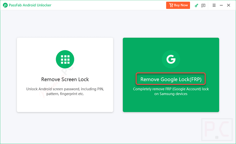Screen dimensions: 236x144
Task: Click the Google G icon
Action: coord(171,59)
